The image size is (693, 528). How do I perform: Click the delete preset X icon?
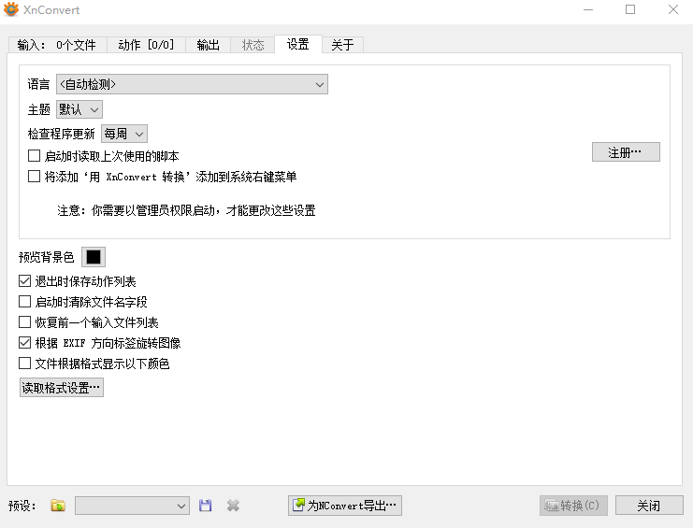233,506
